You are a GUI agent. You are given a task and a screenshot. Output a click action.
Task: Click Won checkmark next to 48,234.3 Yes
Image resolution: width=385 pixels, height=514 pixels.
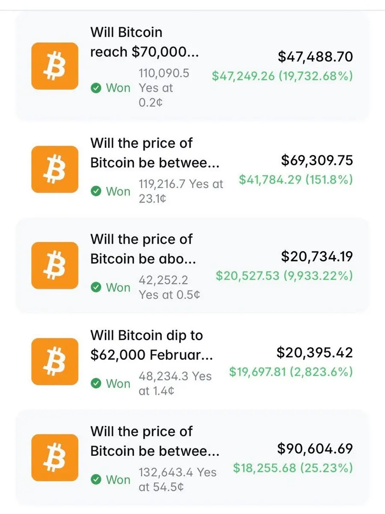pos(96,383)
